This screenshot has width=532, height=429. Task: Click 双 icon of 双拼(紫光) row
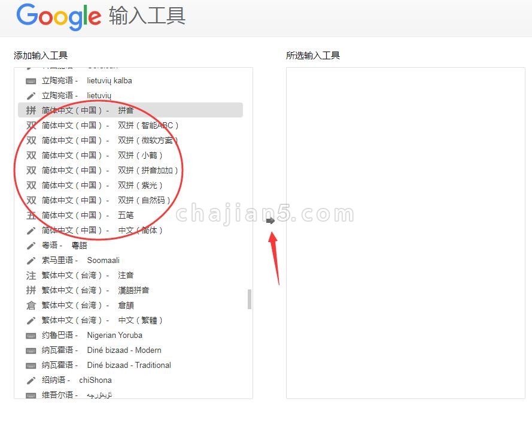pyautogui.click(x=31, y=185)
